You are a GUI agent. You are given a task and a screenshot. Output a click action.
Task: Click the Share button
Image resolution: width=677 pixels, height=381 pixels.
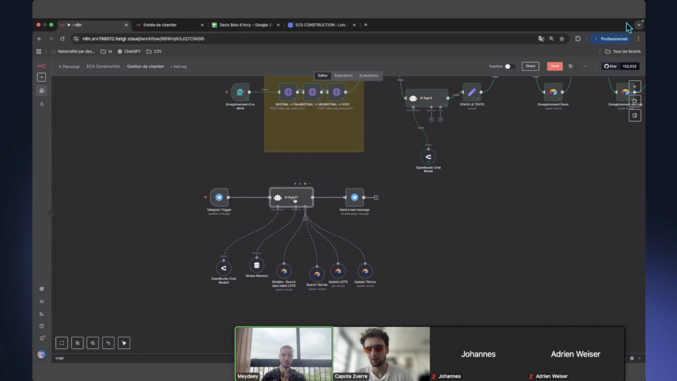530,66
